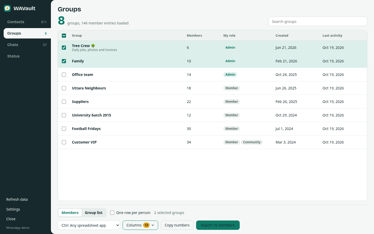The height and width of the screenshot is (234, 374).
Task: Click created date Jun 21, 2026
Action: pyautogui.click(x=286, y=48)
